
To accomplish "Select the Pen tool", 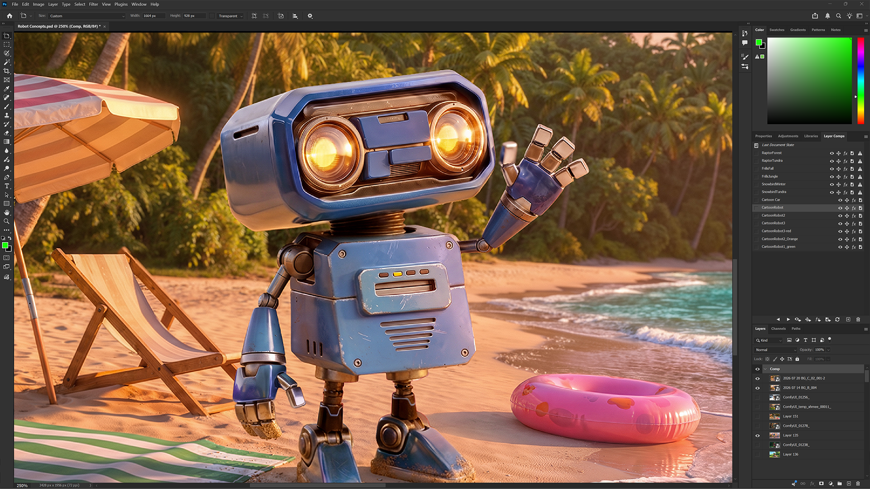I will click(x=7, y=177).
